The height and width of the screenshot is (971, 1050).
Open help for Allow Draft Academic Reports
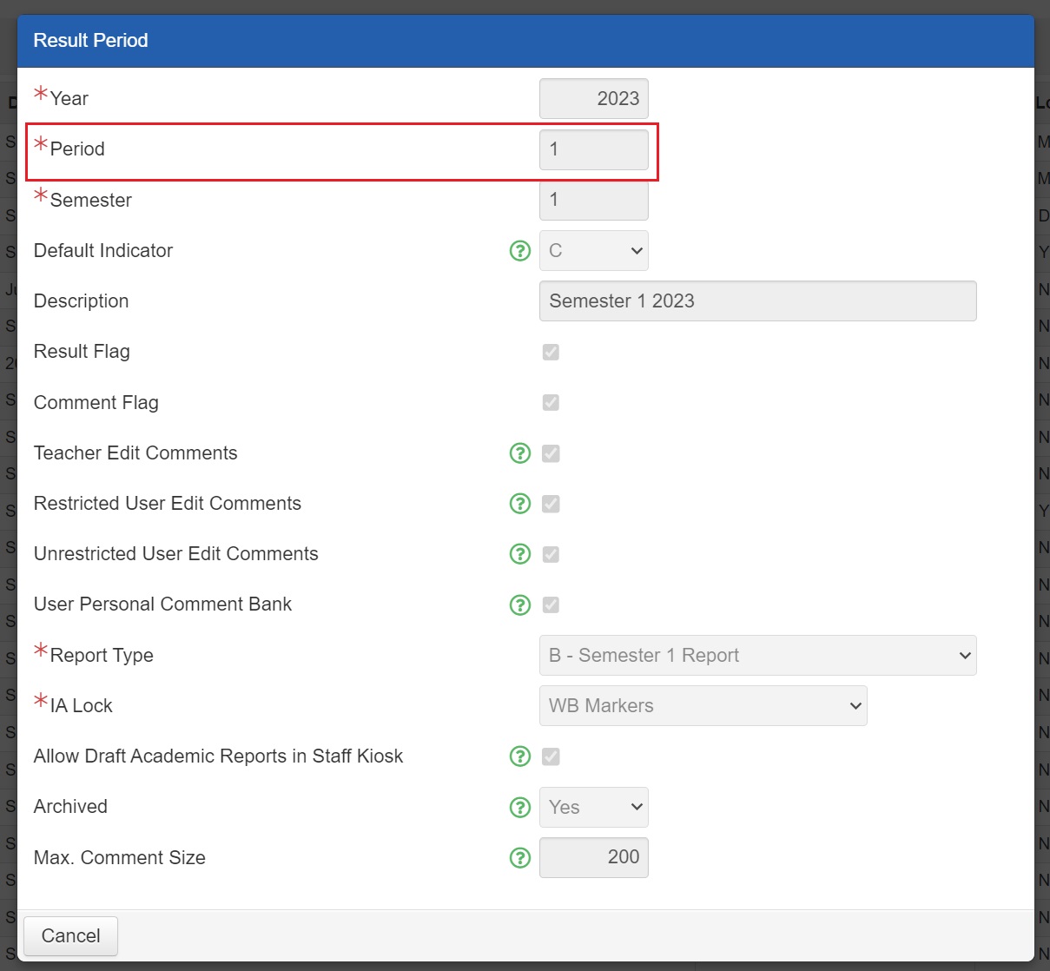tap(519, 756)
